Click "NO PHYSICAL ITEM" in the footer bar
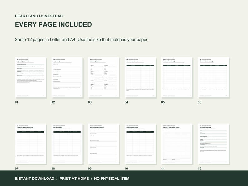The image size is (248, 186). (112, 179)
